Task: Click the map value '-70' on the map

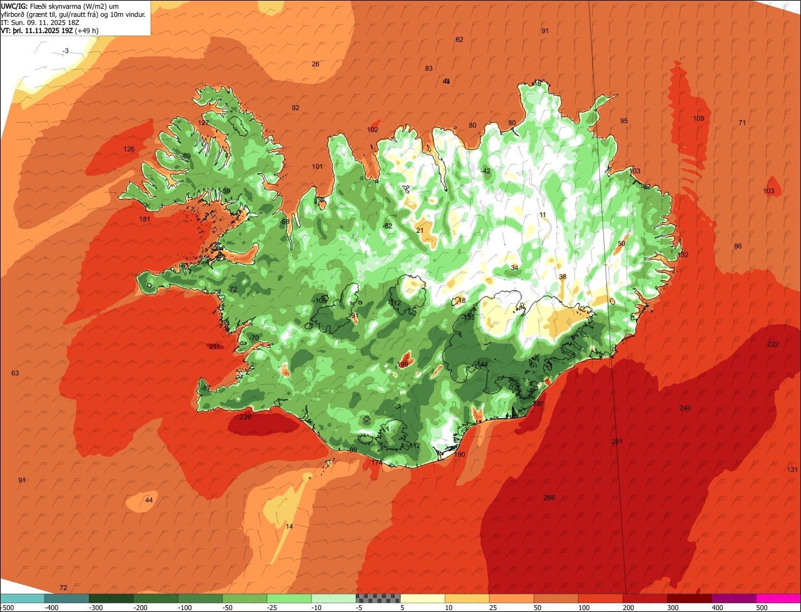Action: tap(253, 339)
